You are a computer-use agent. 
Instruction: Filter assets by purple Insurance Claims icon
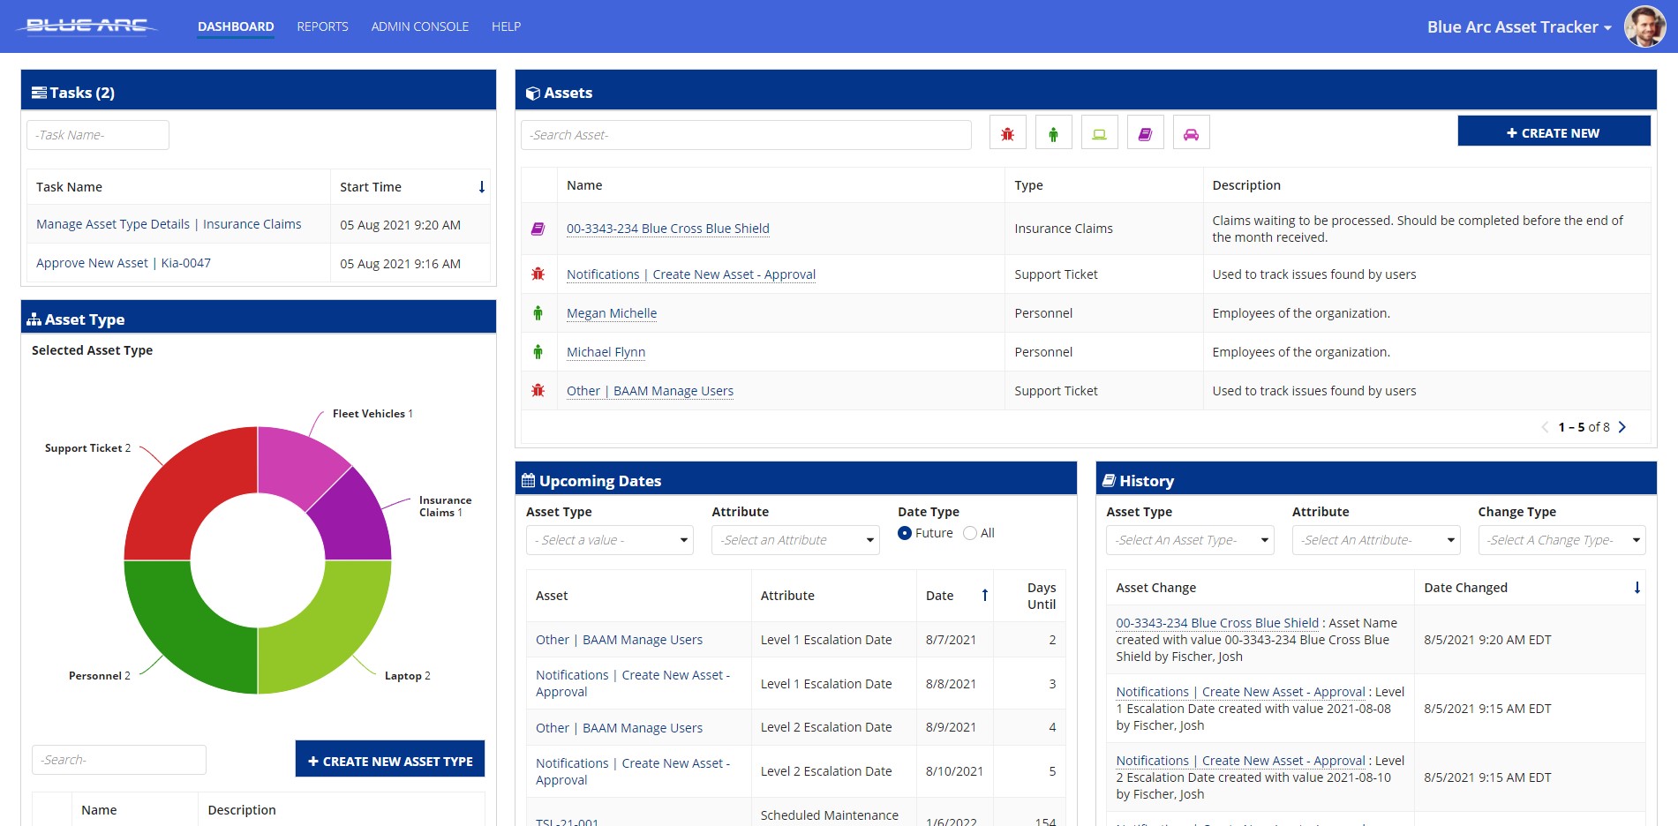(1145, 134)
